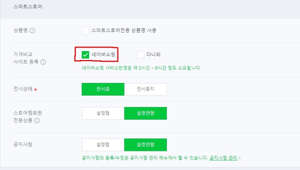Screen dimensions: 300x170
Task: Open the info tooltip next to 사이트 등록
Action: 43,62
